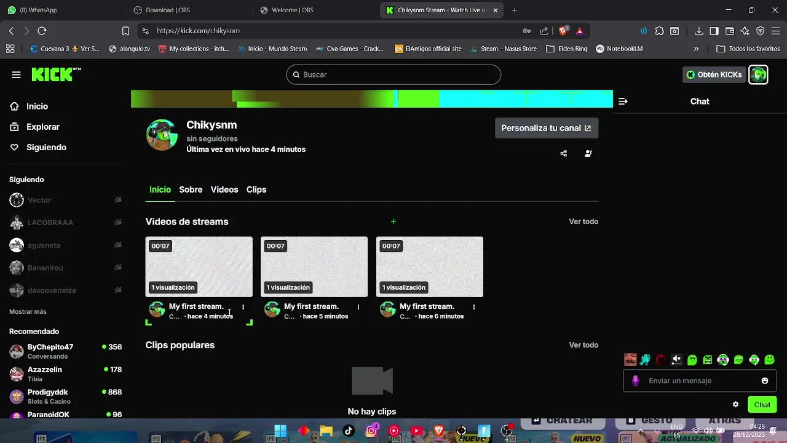Open the emoji picker smiley
The width and height of the screenshot is (787, 443).
[x=765, y=381]
